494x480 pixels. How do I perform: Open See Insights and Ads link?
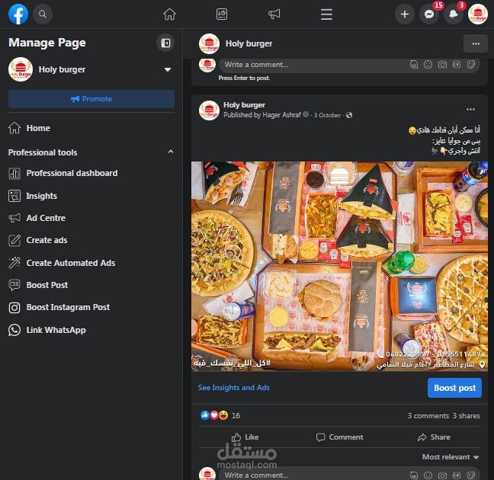coord(234,387)
